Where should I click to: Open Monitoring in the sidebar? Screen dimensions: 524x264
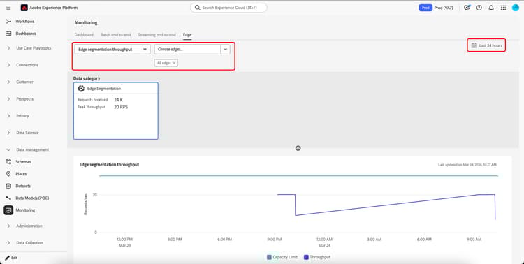(x=25, y=210)
